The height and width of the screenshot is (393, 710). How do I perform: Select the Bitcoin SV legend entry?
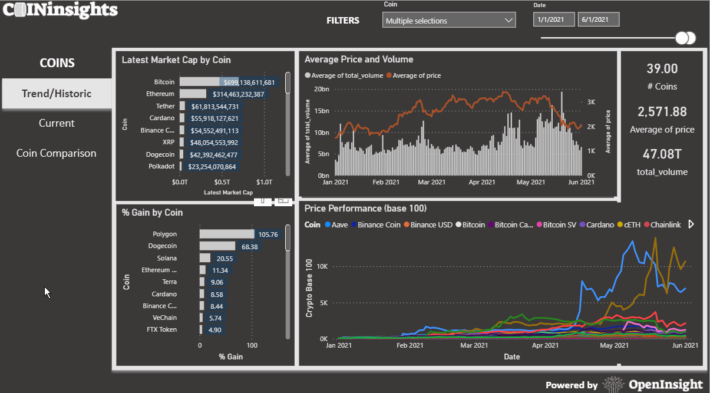(x=556, y=224)
